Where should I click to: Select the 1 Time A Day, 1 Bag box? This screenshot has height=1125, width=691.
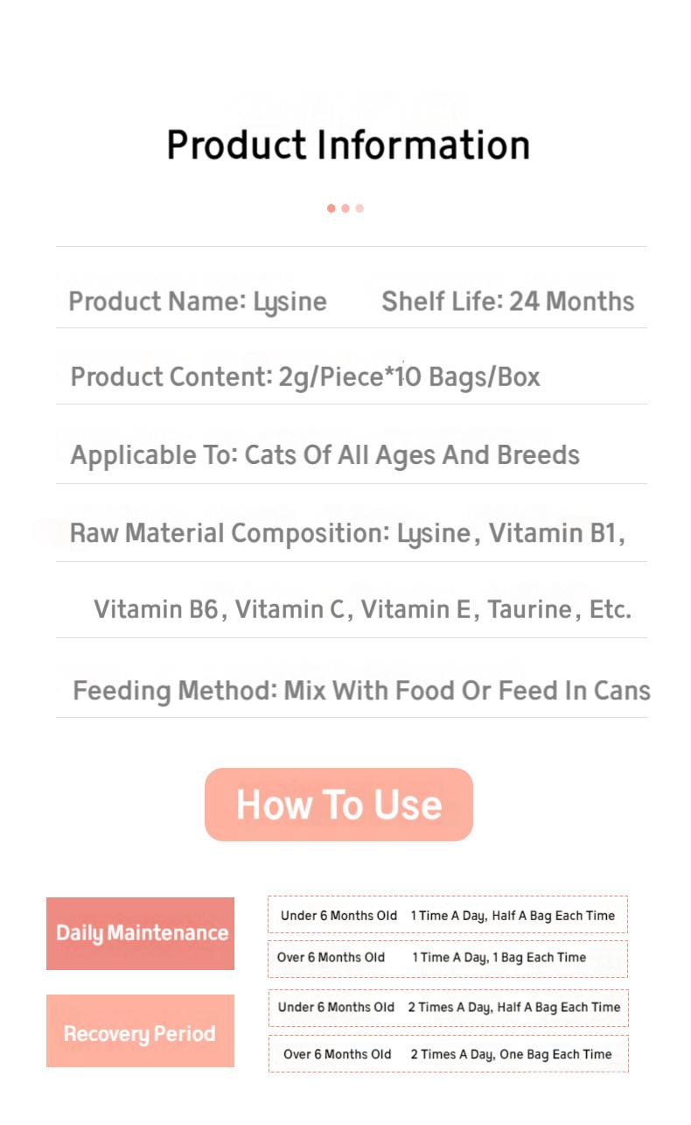point(448,958)
